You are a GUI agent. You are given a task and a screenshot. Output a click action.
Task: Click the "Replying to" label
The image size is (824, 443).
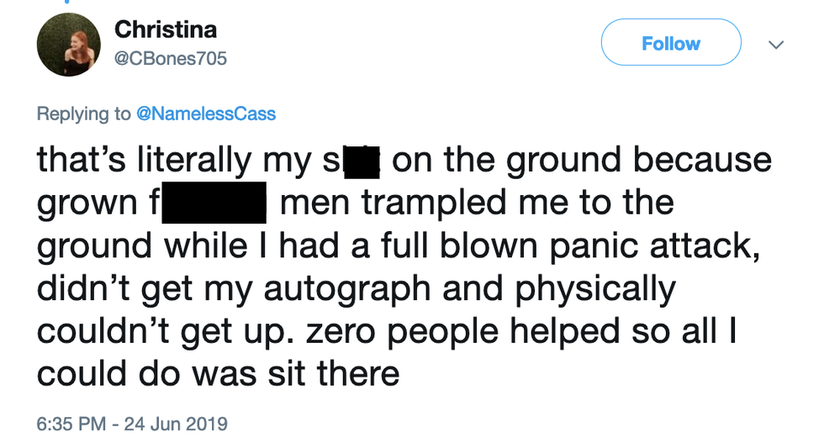coord(84,113)
